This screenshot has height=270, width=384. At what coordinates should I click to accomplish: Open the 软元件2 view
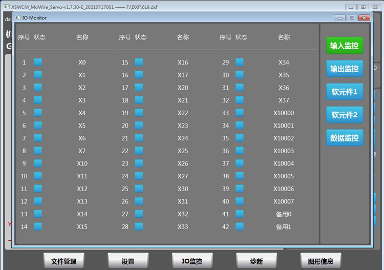tap(345, 115)
